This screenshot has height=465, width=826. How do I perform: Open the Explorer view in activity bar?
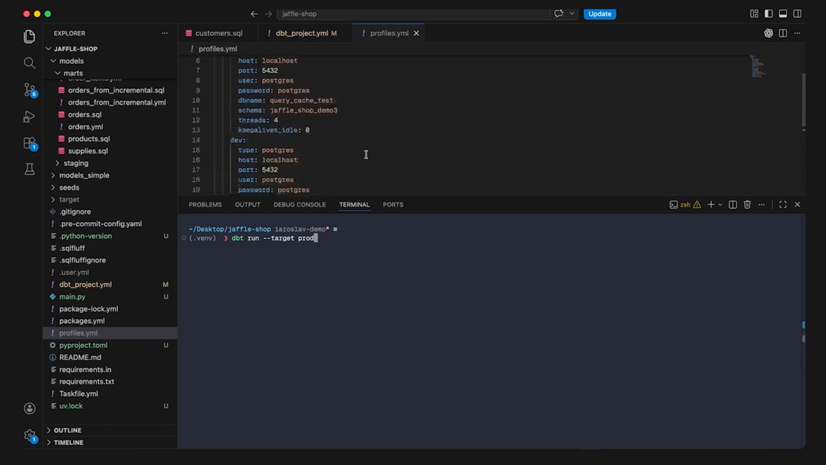pyautogui.click(x=29, y=37)
